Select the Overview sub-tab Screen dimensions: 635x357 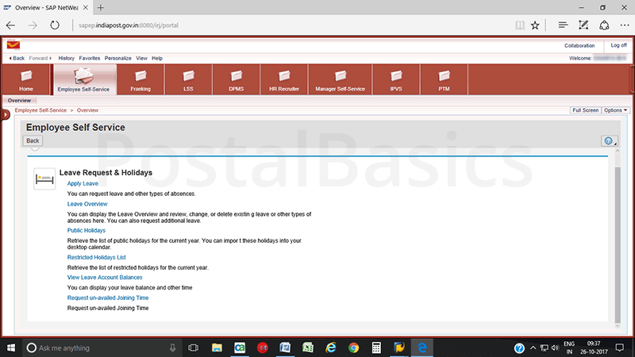point(19,101)
